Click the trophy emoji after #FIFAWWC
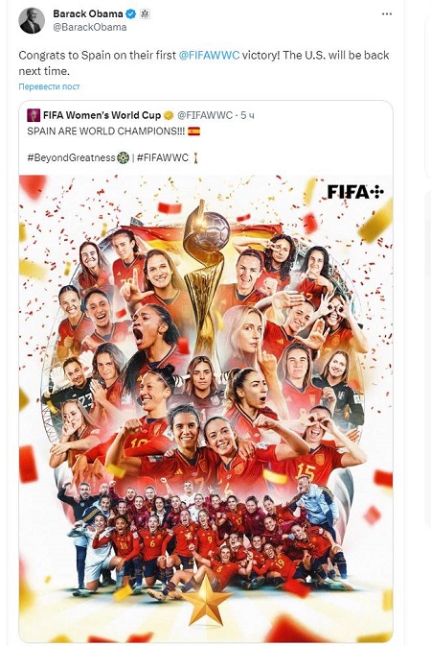The height and width of the screenshot is (646, 431). (x=195, y=157)
